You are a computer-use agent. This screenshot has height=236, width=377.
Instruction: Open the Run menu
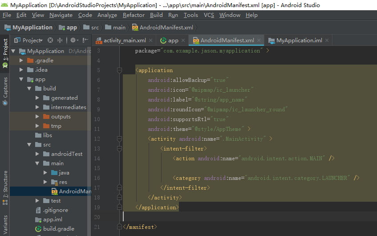click(173, 15)
